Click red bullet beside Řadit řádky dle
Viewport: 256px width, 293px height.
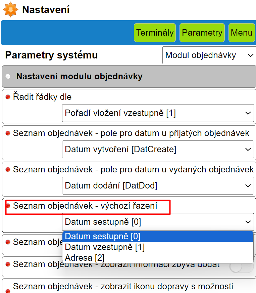click(x=8, y=97)
